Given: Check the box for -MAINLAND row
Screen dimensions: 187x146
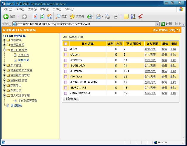Looking at the screenshot, I should coord(66,66).
